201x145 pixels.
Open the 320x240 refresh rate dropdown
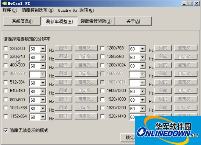pyautogui.click(x=43, y=57)
